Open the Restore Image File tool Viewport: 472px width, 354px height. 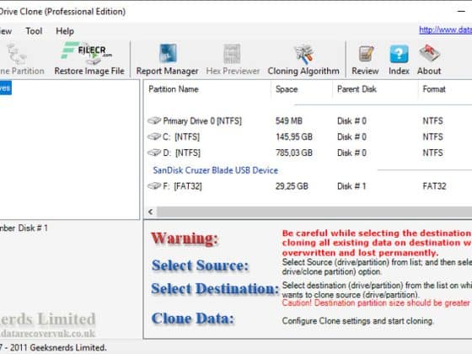pos(89,59)
